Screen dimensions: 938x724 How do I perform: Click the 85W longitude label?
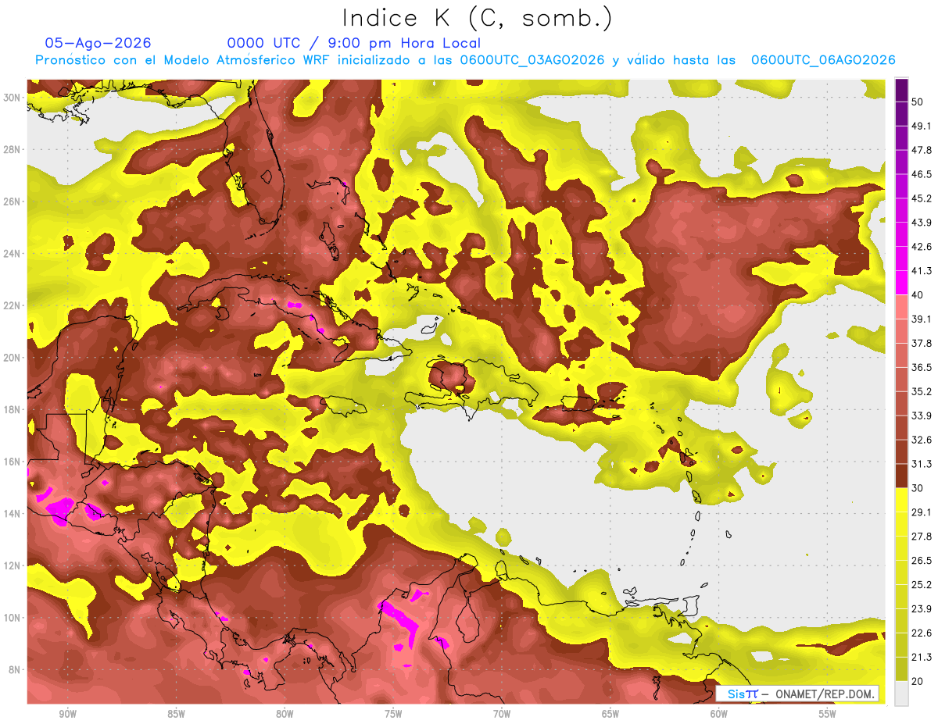click(176, 714)
